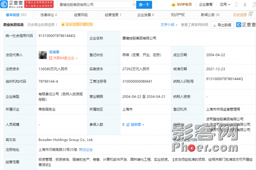Expand the 文字介绍 link
The width and height of the screenshot is (256, 170).
pos(169,25)
